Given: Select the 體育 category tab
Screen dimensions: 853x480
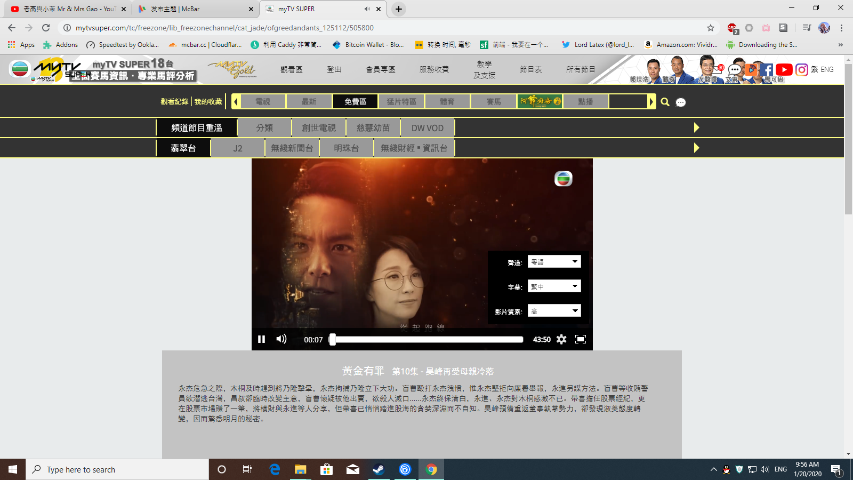Looking at the screenshot, I should pos(447,101).
